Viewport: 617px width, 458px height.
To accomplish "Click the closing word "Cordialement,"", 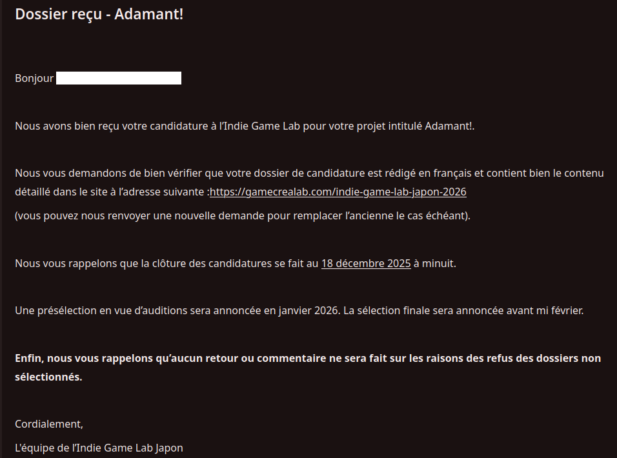I will click(x=49, y=424).
